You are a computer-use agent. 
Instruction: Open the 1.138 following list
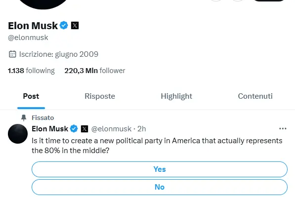coord(31,71)
